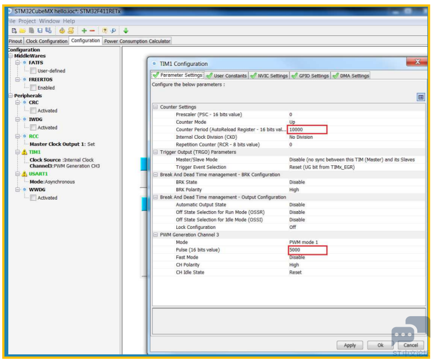The height and width of the screenshot is (362, 435).
Task: Open the User Constants tab
Action: point(227,76)
